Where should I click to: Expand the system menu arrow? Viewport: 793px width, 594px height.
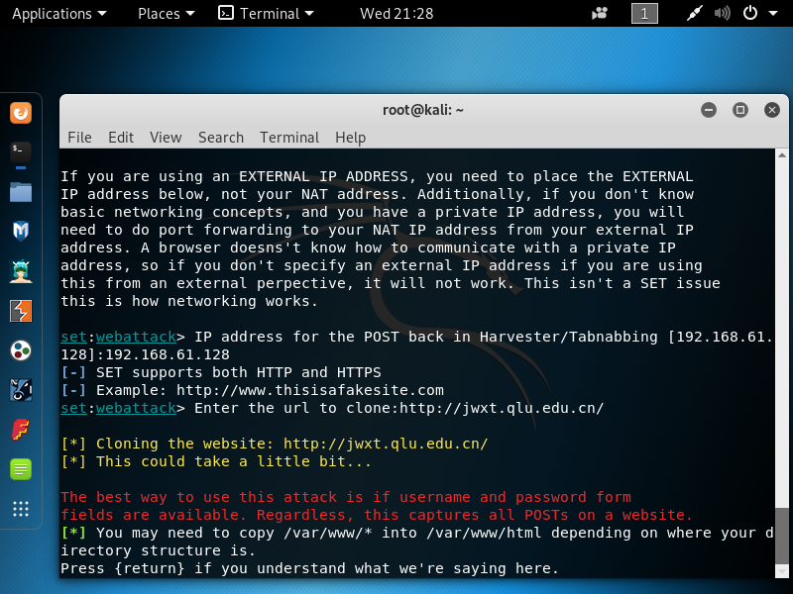click(x=773, y=13)
